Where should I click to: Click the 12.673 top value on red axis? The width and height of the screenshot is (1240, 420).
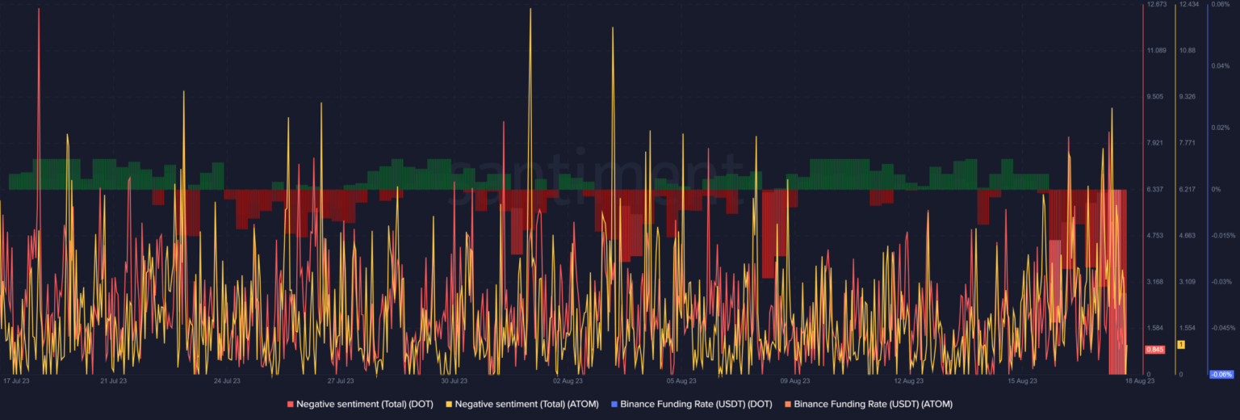click(1156, 5)
